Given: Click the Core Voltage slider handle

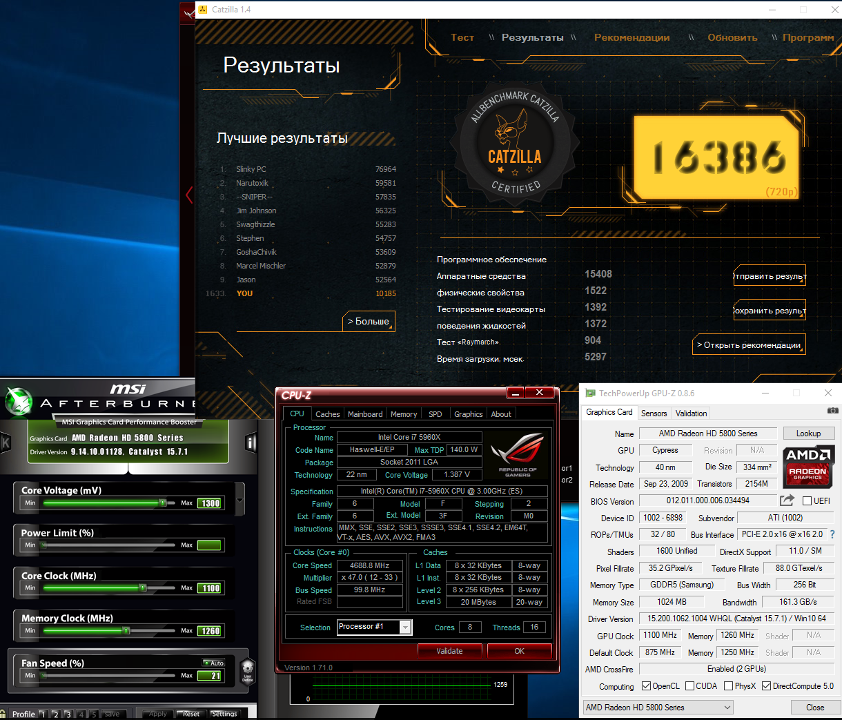Looking at the screenshot, I should 163,503.
